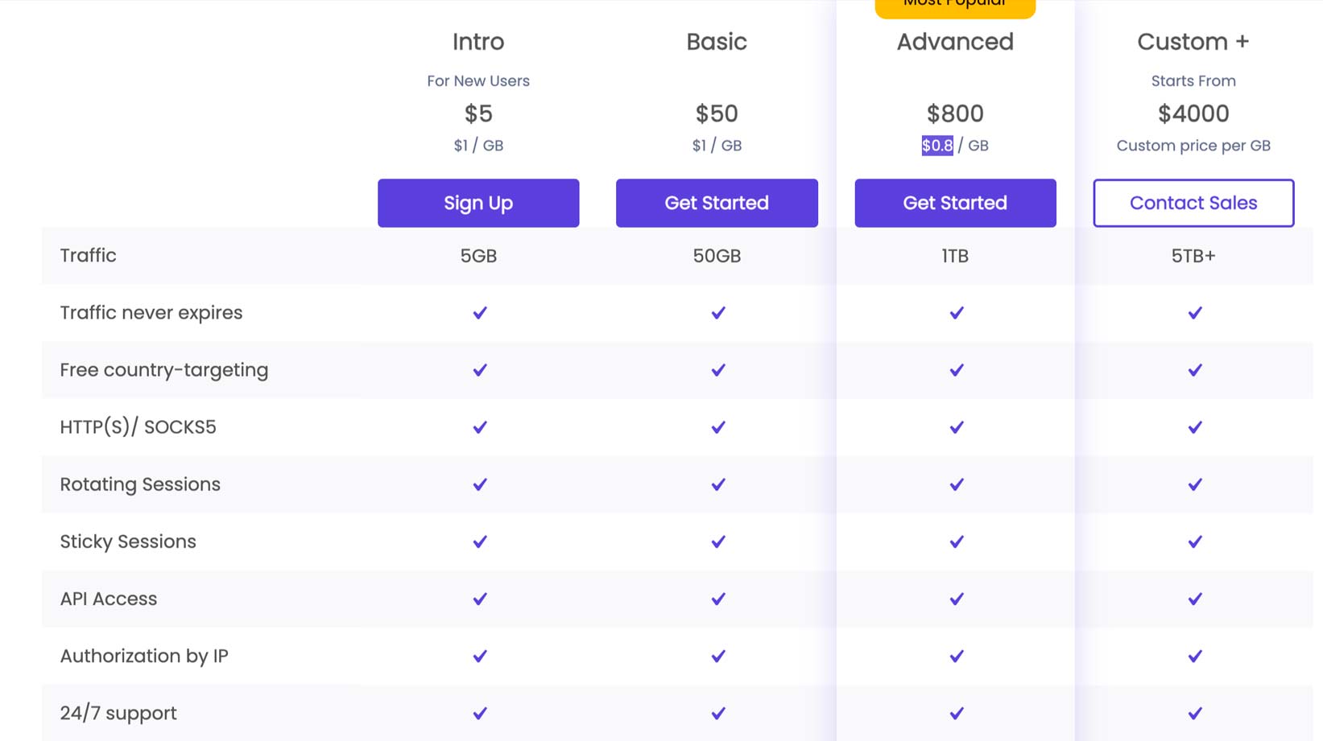
Task: Click the 1TB traffic value for Advanced
Action: point(955,256)
